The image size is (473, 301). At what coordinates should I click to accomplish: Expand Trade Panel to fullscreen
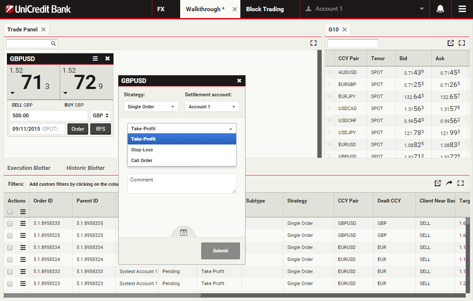click(313, 43)
